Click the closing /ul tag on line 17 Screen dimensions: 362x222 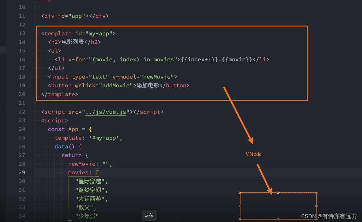56,68
